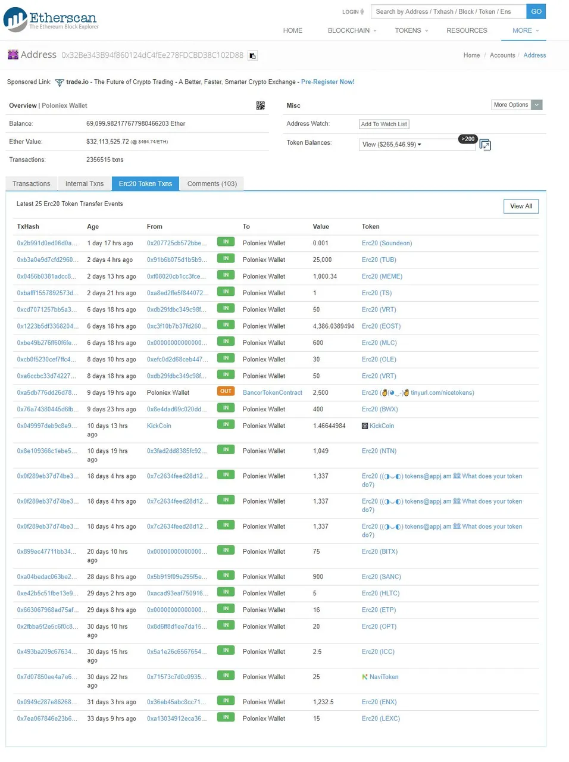Screen dimensions: 569x762
Task: Open sender address 0xa13034912eca36
Action: click(x=177, y=719)
